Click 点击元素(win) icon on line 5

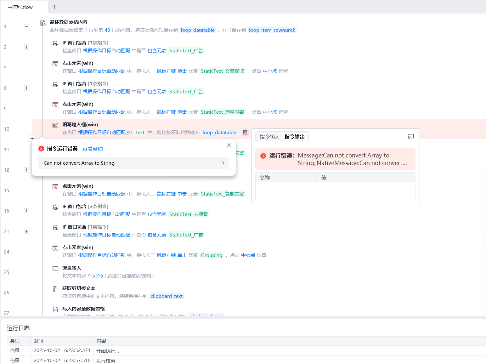tap(55, 64)
